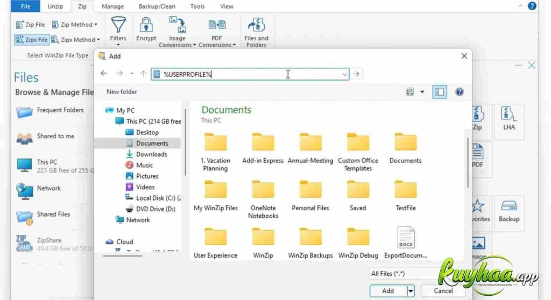
Task: Select the 1. Vacation Planning folder
Action: [215, 152]
